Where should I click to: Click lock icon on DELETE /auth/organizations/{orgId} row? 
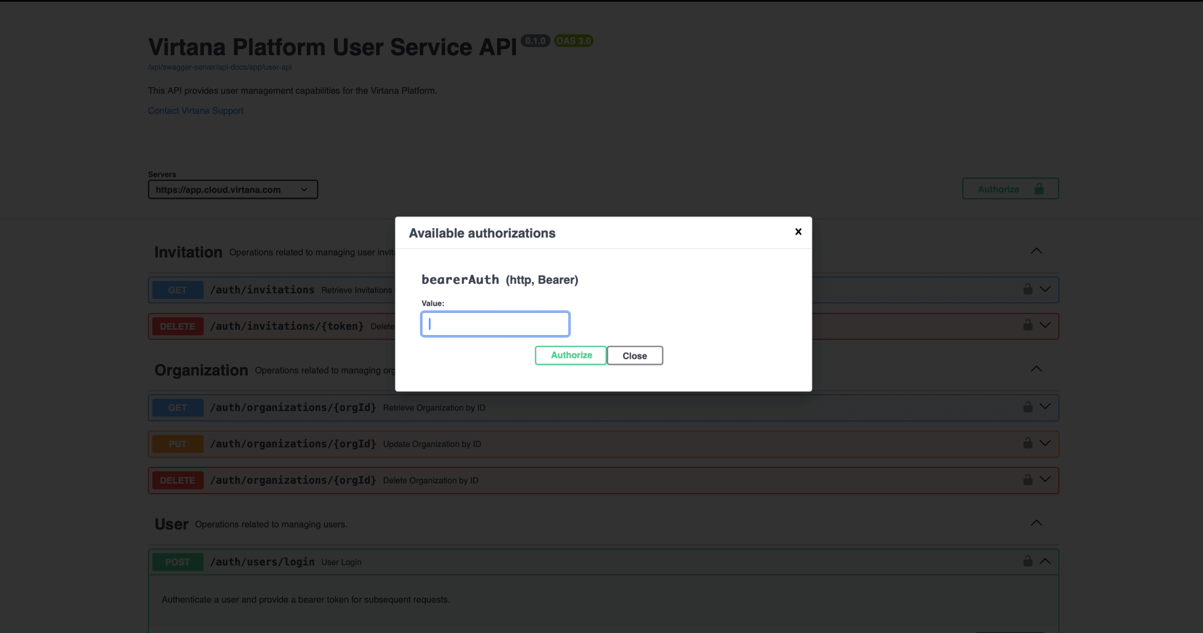click(1028, 479)
